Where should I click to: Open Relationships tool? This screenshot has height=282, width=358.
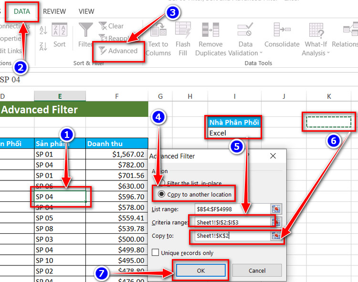[x=345, y=35]
